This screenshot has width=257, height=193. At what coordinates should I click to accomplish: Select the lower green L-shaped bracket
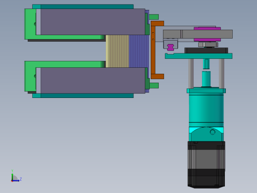tap(30, 76)
